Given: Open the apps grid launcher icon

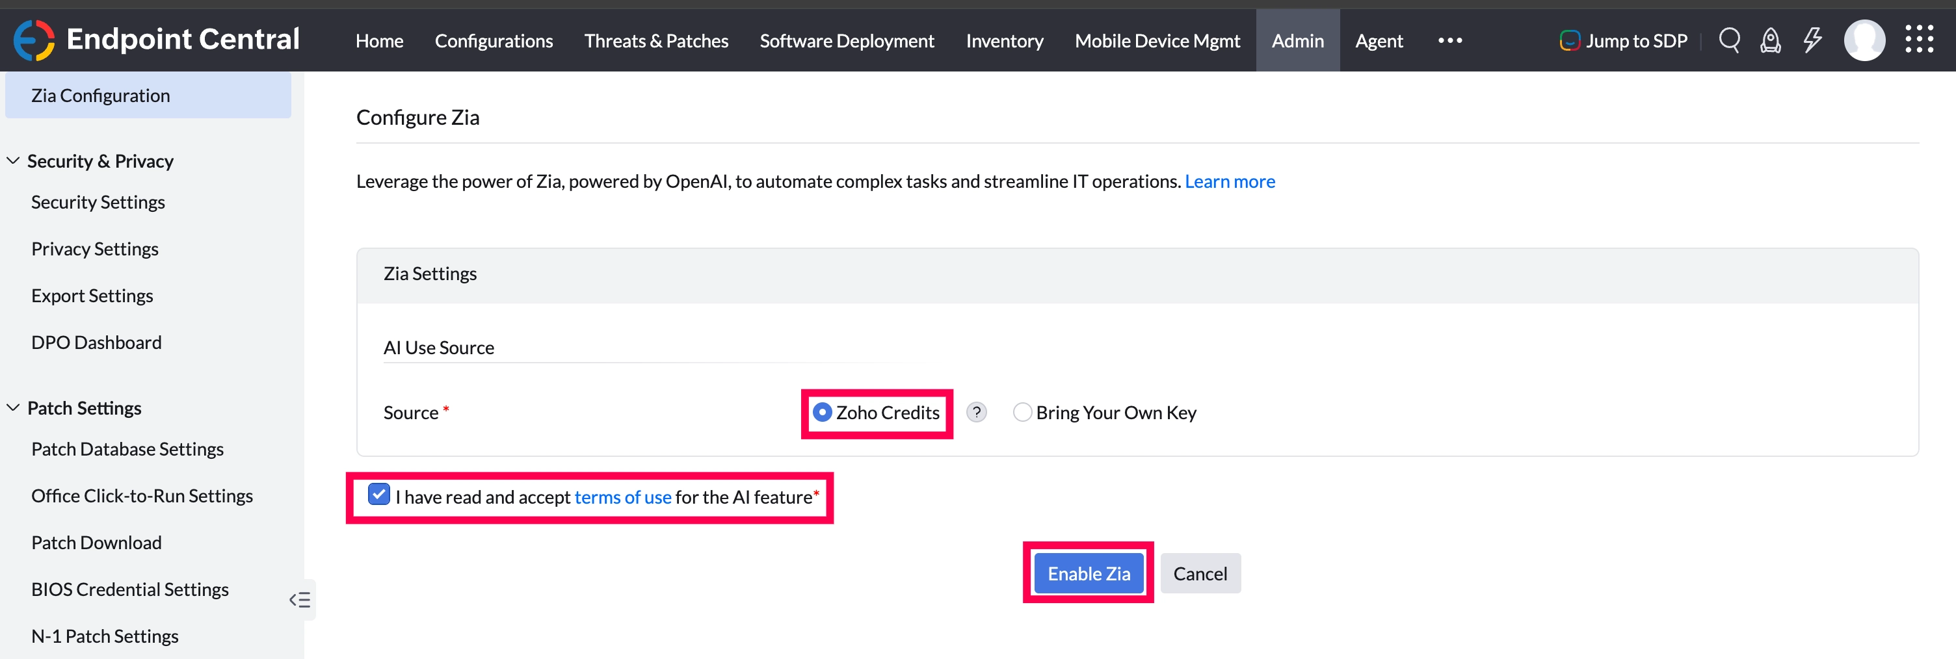Looking at the screenshot, I should point(1919,40).
